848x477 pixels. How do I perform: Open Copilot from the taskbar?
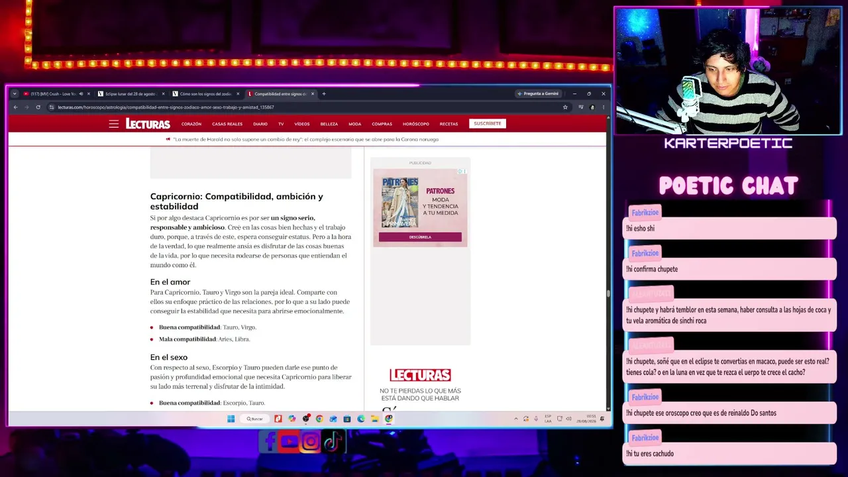point(291,419)
